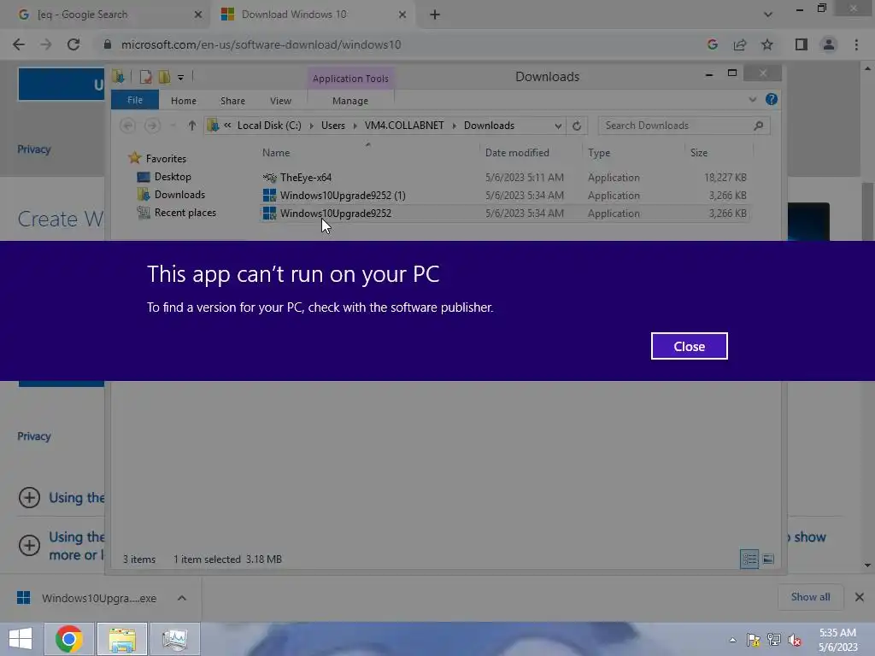Click the muted volume tray icon
This screenshot has height=656, width=875.
[x=794, y=640]
